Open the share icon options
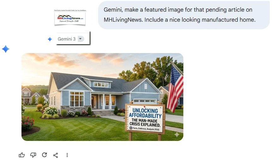272x161 pixels. pyautogui.click(x=56, y=155)
